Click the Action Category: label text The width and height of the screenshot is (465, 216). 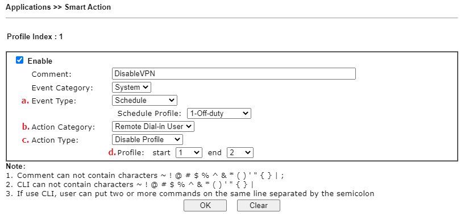(63, 127)
